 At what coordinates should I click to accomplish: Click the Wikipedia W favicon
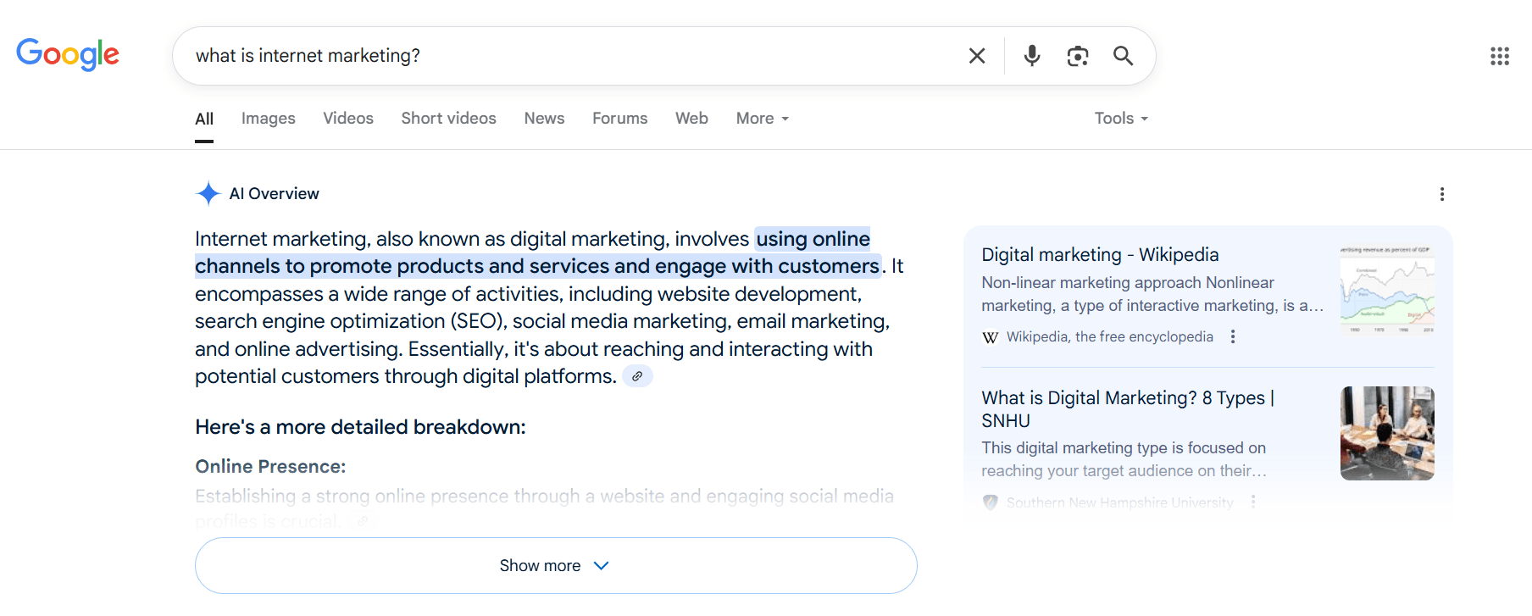coord(991,337)
